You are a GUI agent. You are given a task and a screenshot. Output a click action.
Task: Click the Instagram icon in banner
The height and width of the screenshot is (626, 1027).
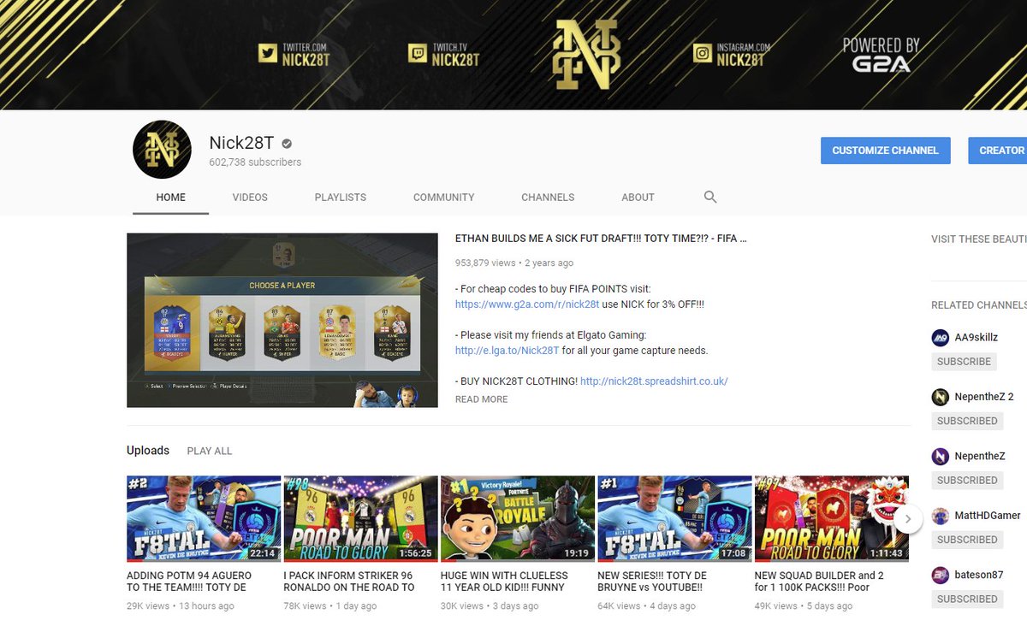(703, 54)
